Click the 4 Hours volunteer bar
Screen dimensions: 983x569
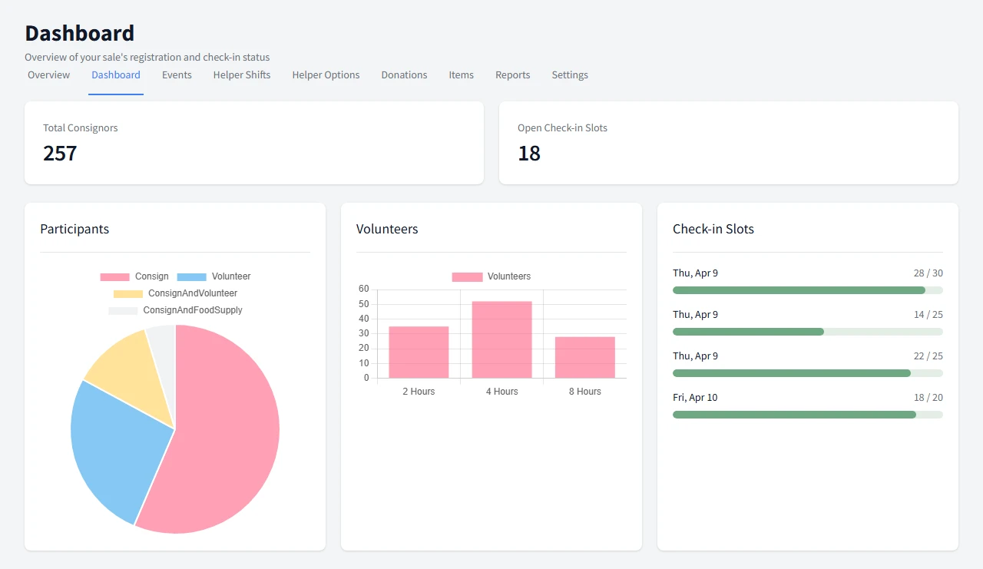(x=501, y=338)
